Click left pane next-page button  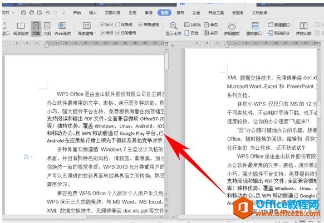point(166,211)
